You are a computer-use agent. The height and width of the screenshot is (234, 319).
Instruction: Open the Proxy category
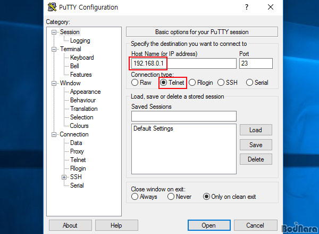click(77, 151)
